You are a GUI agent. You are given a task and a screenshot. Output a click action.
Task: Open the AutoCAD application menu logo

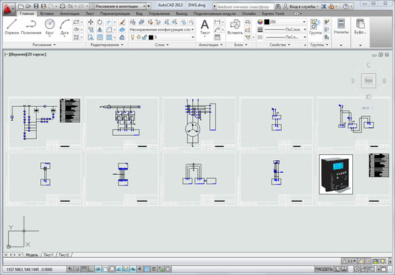[9, 9]
